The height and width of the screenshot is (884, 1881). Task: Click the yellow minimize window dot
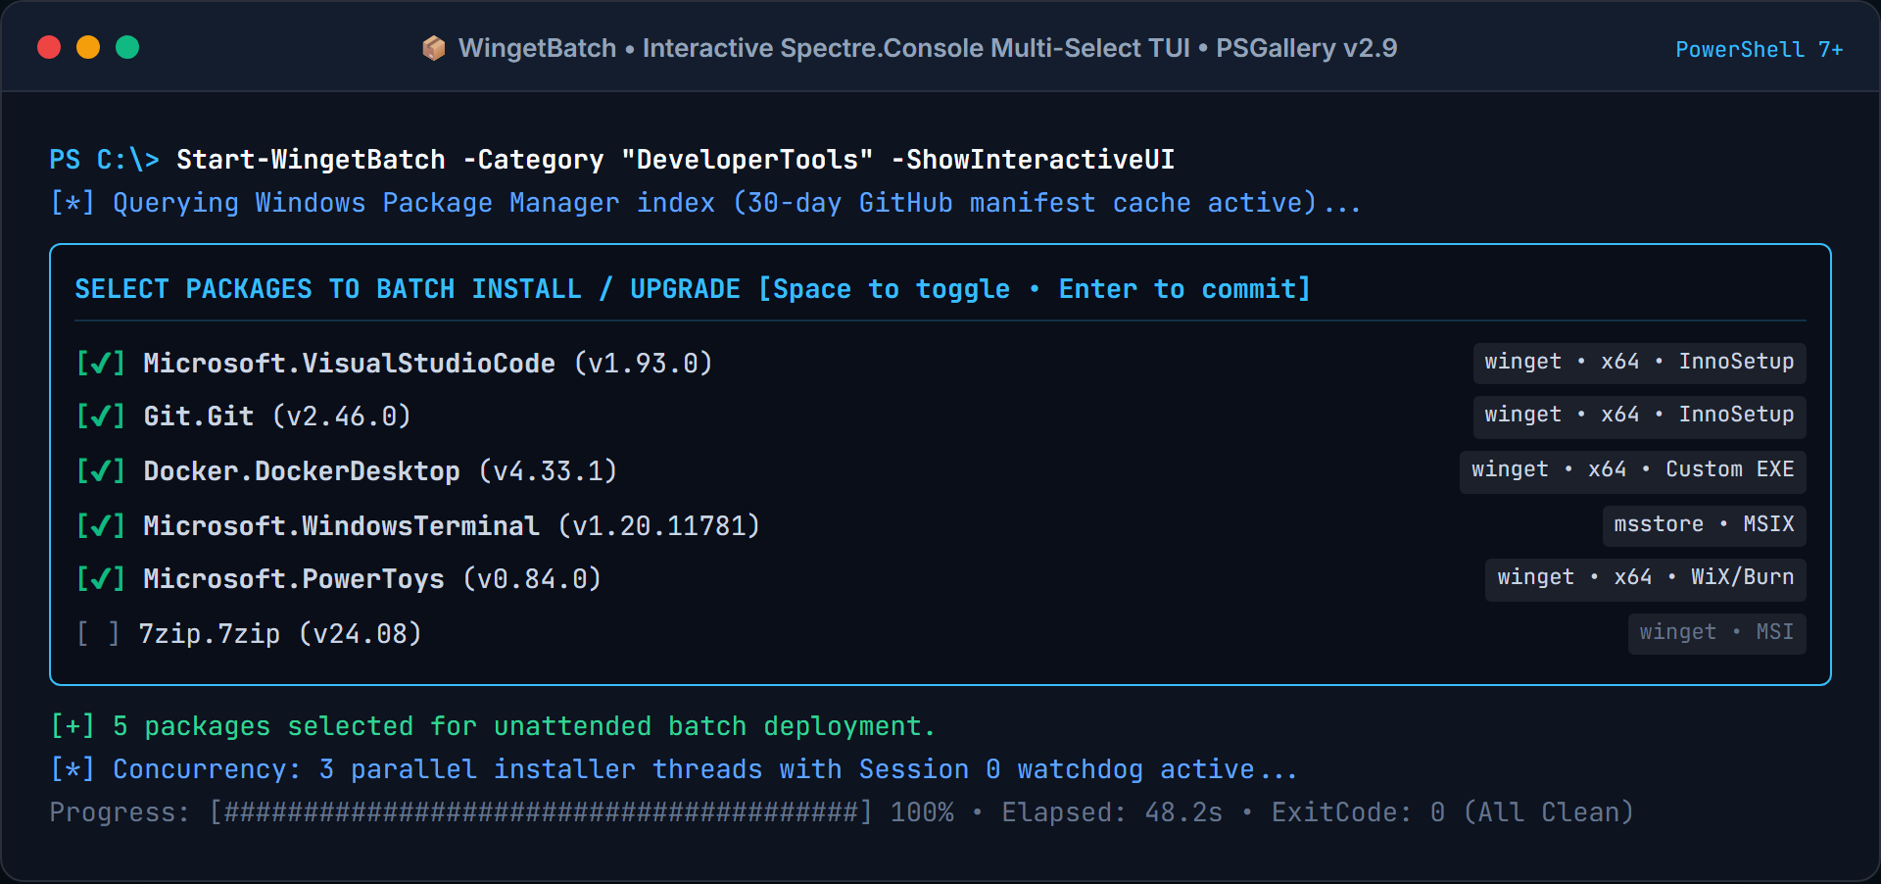pyautogui.click(x=88, y=47)
